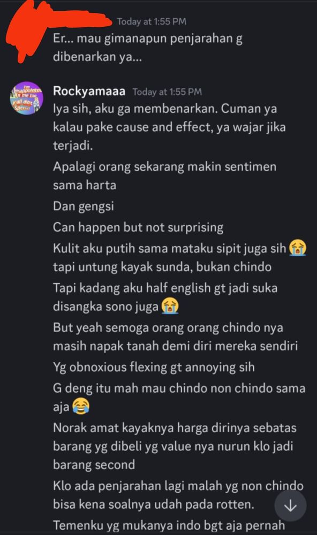The width and height of the screenshot is (317, 535).
Task: Select the message 'Yg obnoxious flexing gt annoying sih'
Action: coord(154,368)
